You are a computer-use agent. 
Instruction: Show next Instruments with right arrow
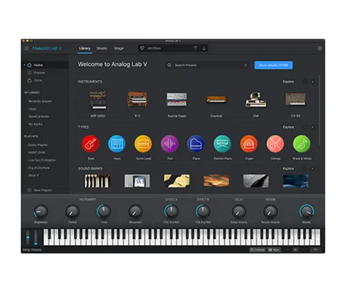pyautogui.click(x=313, y=82)
